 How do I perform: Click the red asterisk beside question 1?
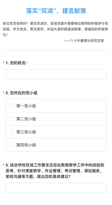(4, 63)
